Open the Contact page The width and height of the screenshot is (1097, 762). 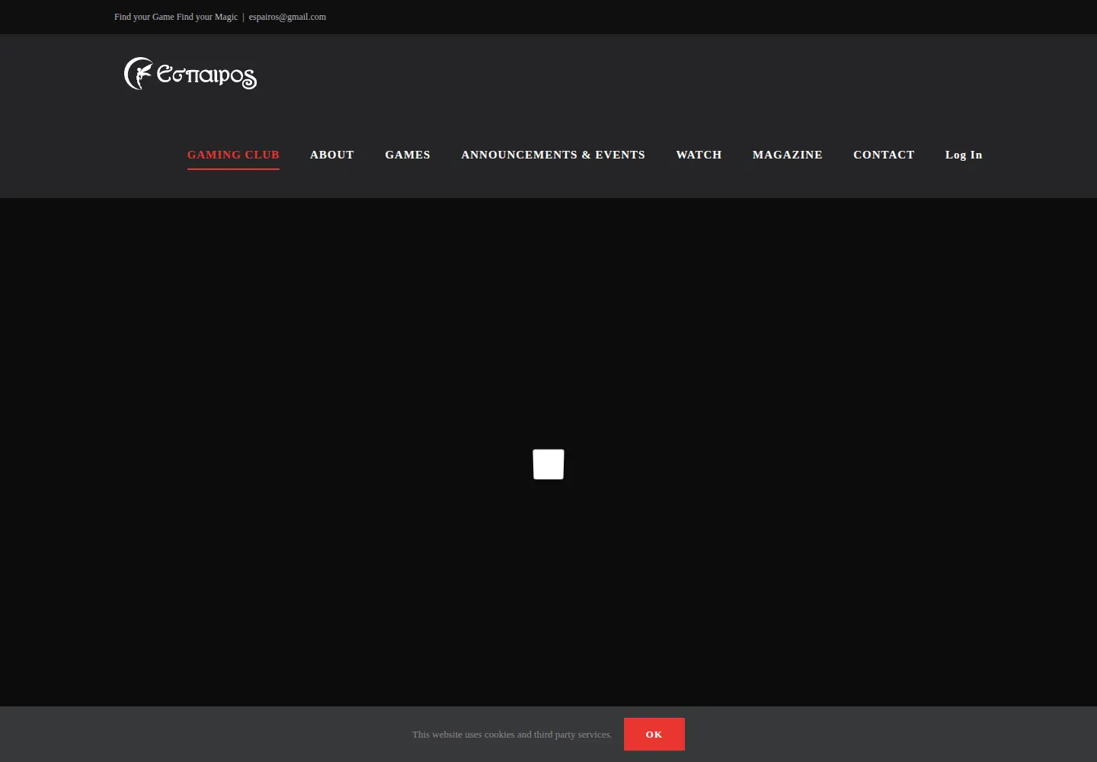tap(884, 155)
